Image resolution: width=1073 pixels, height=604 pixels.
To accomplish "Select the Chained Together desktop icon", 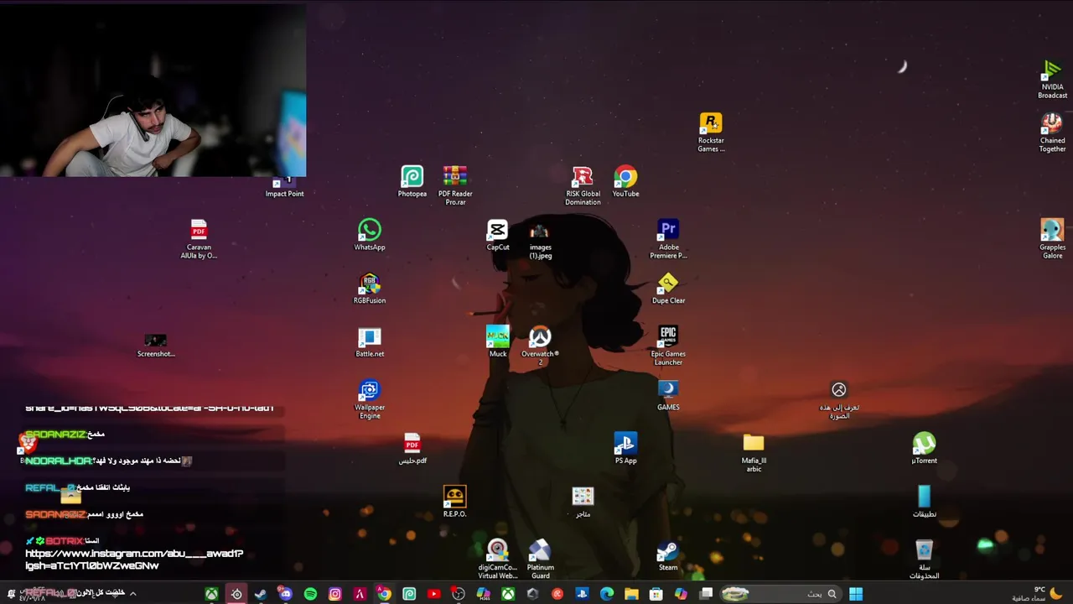I will [1052, 133].
